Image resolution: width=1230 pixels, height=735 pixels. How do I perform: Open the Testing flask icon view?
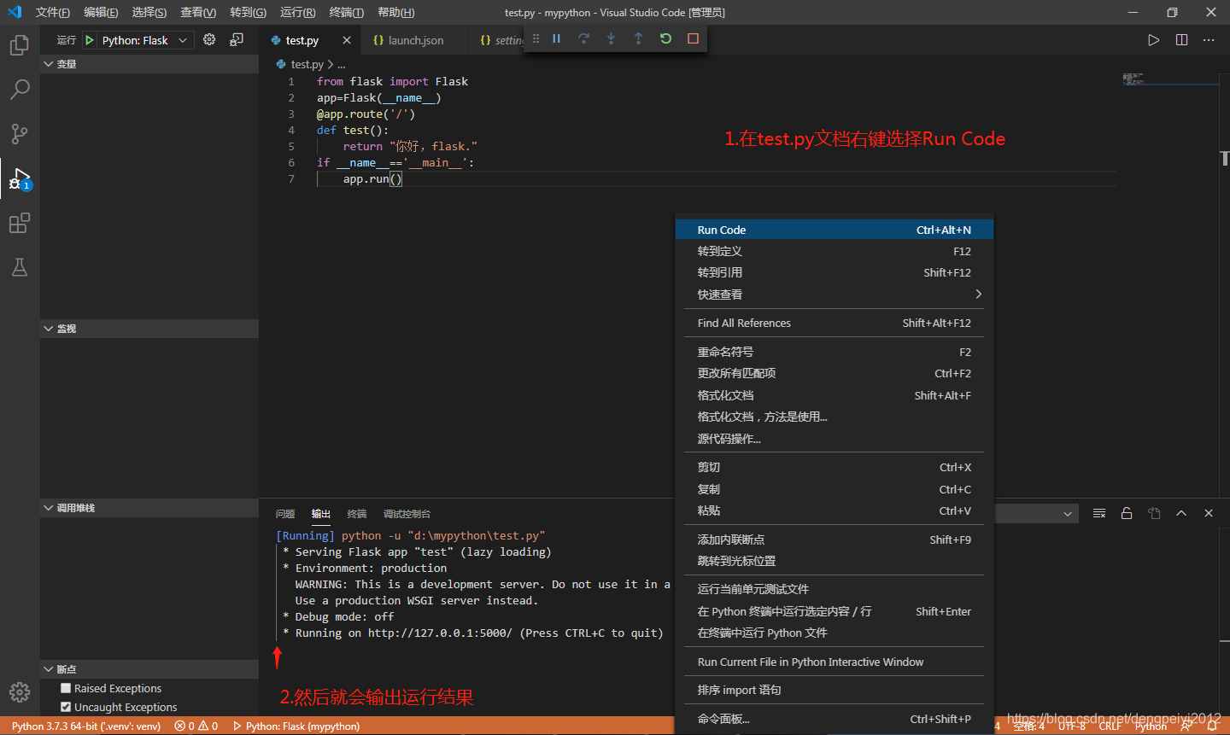[x=20, y=268]
